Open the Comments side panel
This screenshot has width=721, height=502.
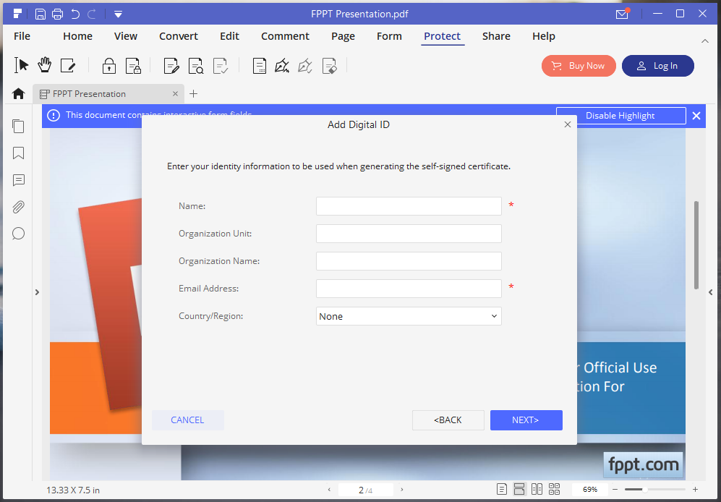point(19,180)
